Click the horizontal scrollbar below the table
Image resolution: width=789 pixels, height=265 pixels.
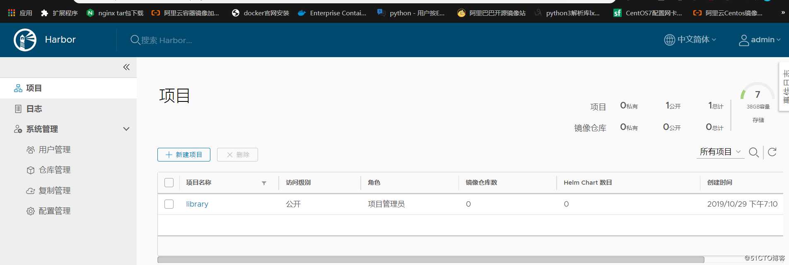click(x=431, y=260)
